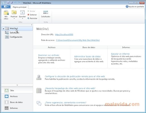This screenshot has height=113, width=146.
Task: Stop the site with Detener
Action: pos(32,15)
